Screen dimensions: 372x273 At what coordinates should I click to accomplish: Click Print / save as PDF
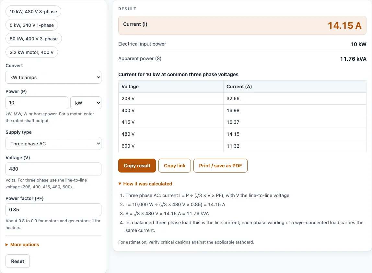pos(220,166)
